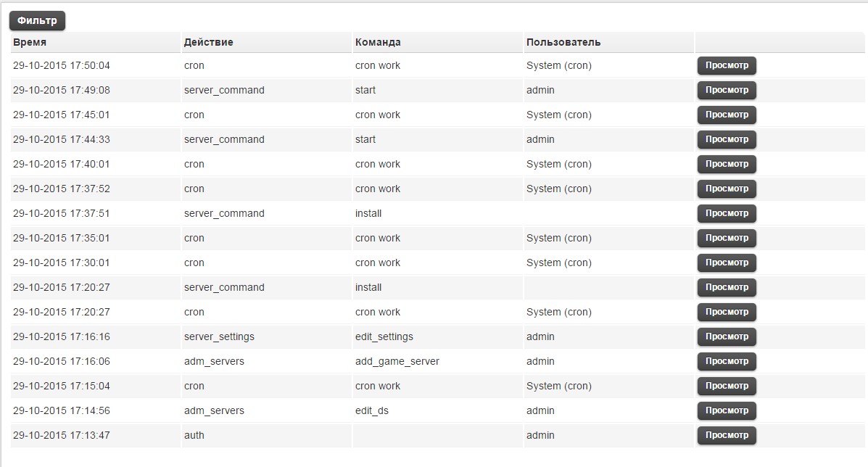The width and height of the screenshot is (868, 467).
Task: View the auth entry at 17:13:47
Action: coord(727,436)
